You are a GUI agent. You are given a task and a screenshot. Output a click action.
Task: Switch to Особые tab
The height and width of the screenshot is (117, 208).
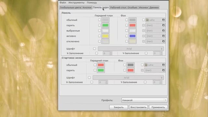(133, 7)
